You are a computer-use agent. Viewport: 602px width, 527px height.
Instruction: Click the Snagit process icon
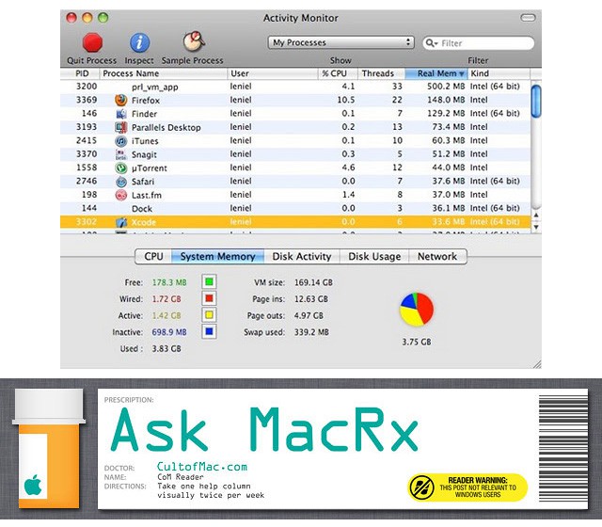[121, 154]
